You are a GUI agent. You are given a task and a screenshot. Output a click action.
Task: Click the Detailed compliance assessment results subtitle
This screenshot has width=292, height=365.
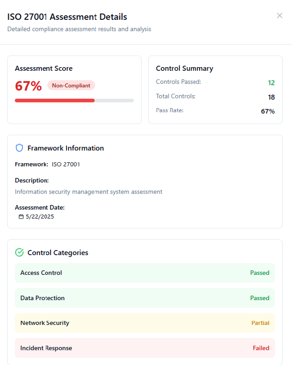coord(79,29)
